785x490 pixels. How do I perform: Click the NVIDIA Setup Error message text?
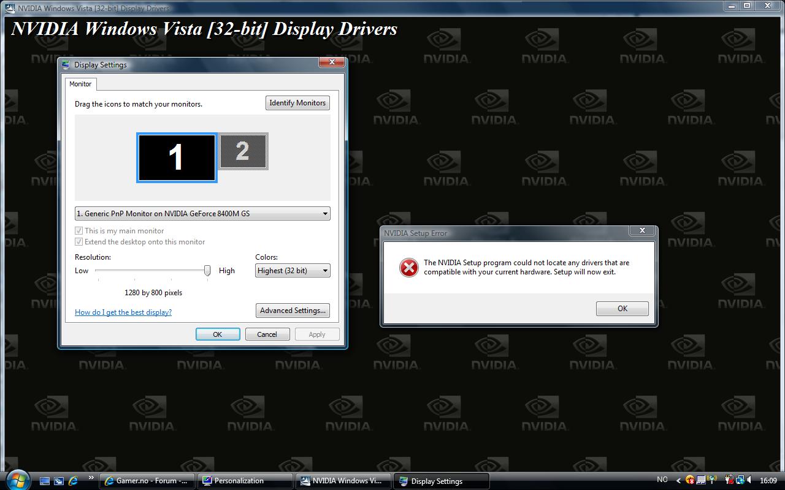[527, 268]
